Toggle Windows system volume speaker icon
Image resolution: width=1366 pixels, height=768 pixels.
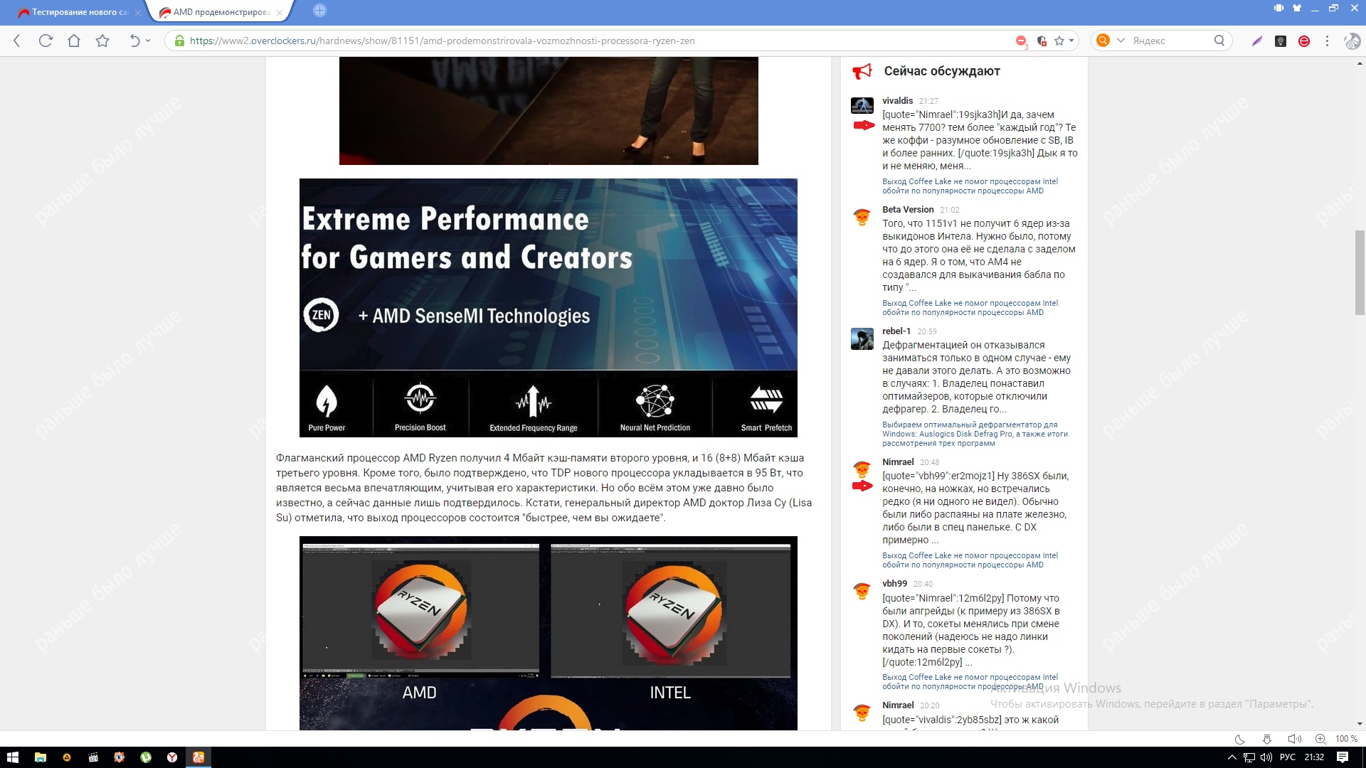[x=1266, y=757]
